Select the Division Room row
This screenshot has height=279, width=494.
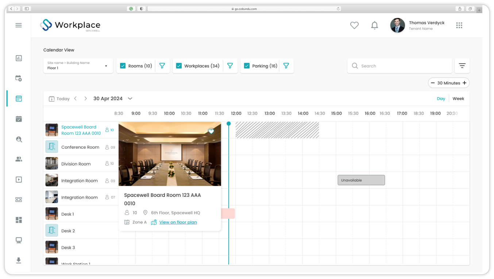pos(81,164)
